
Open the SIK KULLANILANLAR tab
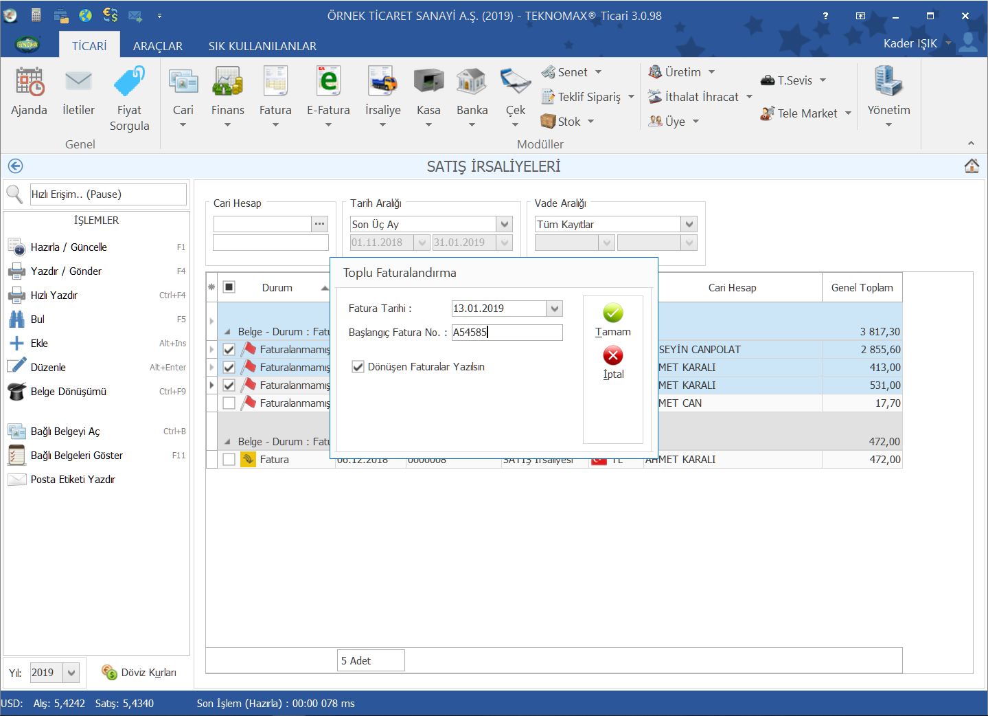click(262, 46)
